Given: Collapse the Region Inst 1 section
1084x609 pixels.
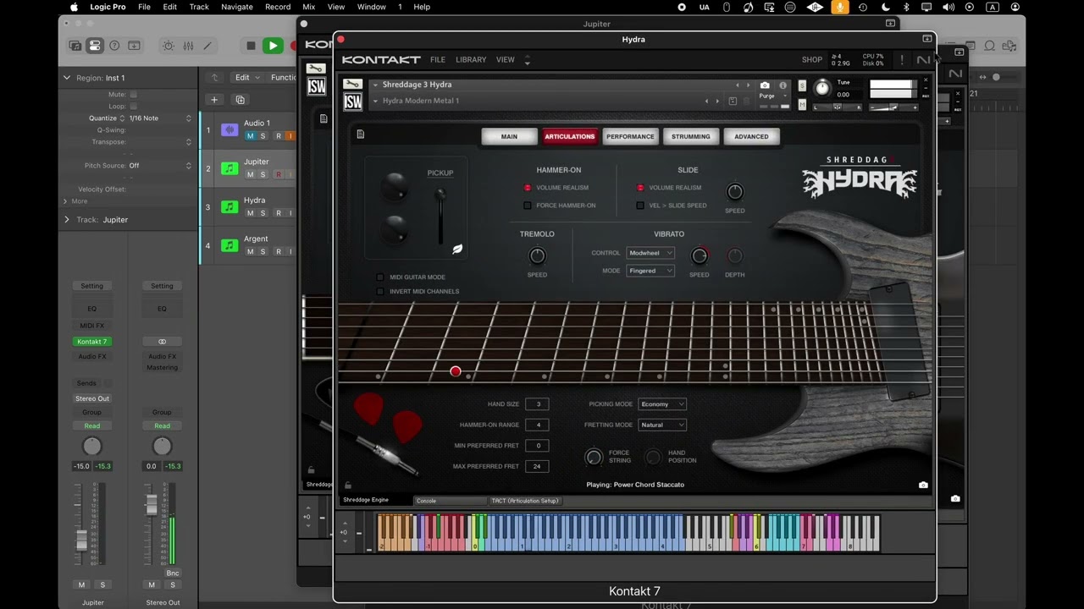Looking at the screenshot, I should [67, 78].
